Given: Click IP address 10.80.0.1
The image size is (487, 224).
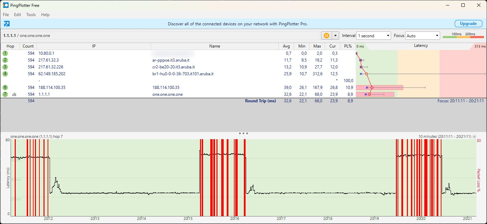Looking at the screenshot, I should pos(46,53).
